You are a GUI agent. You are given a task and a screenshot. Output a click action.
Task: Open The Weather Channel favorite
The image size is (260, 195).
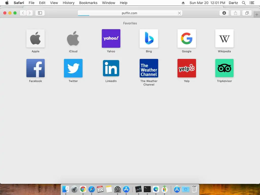149,68
